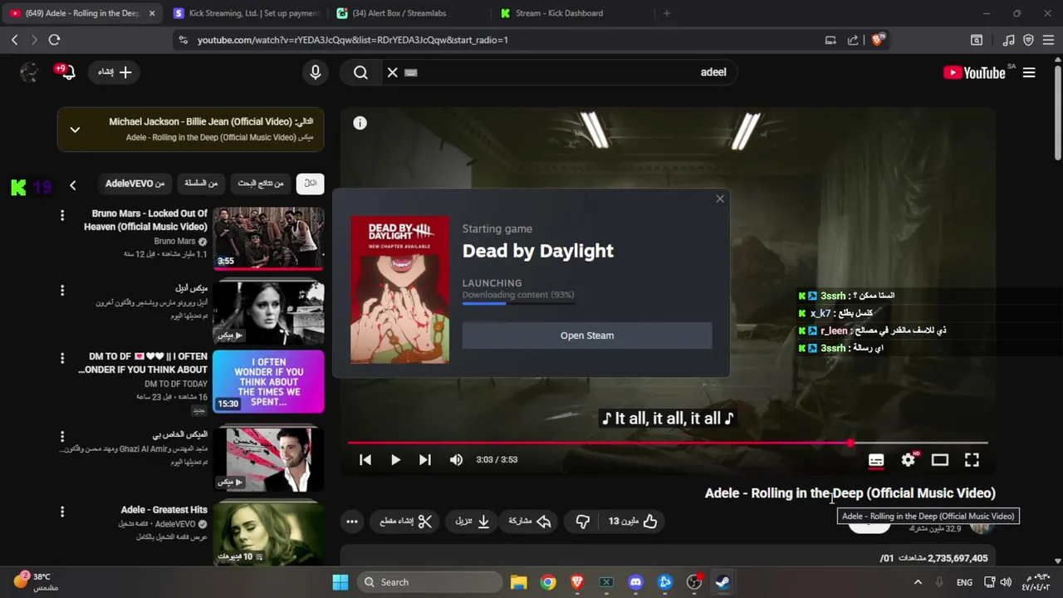
Task: Select the AdeleVEVO filter chip
Action: point(135,184)
